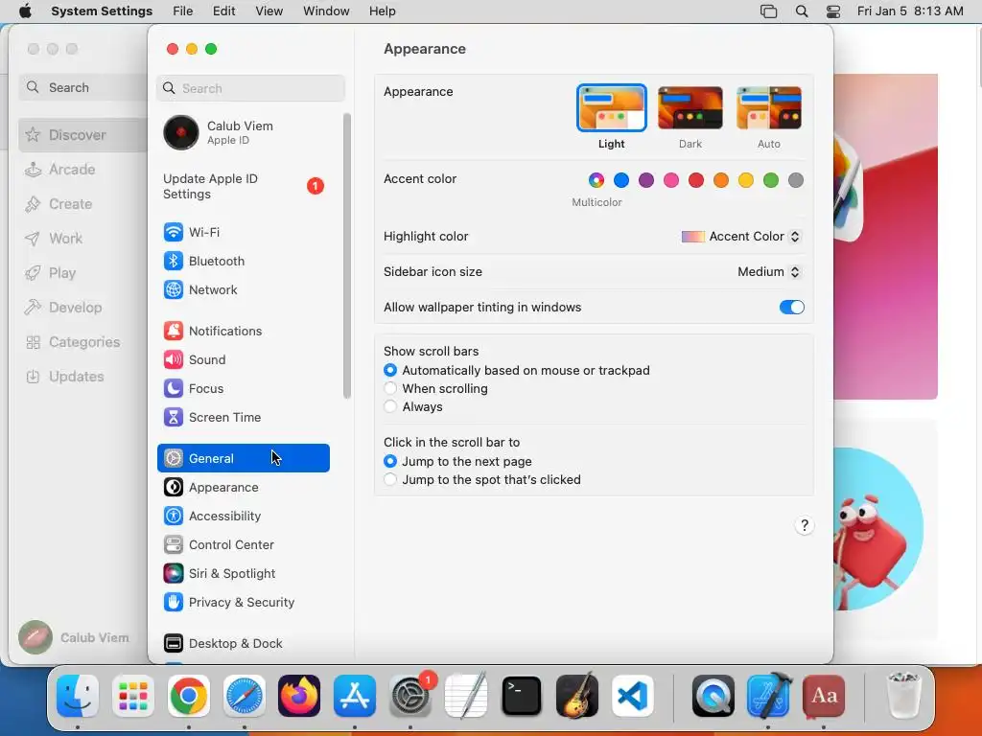Open the Apple menu
This screenshot has height=736, width=982.
25,11
